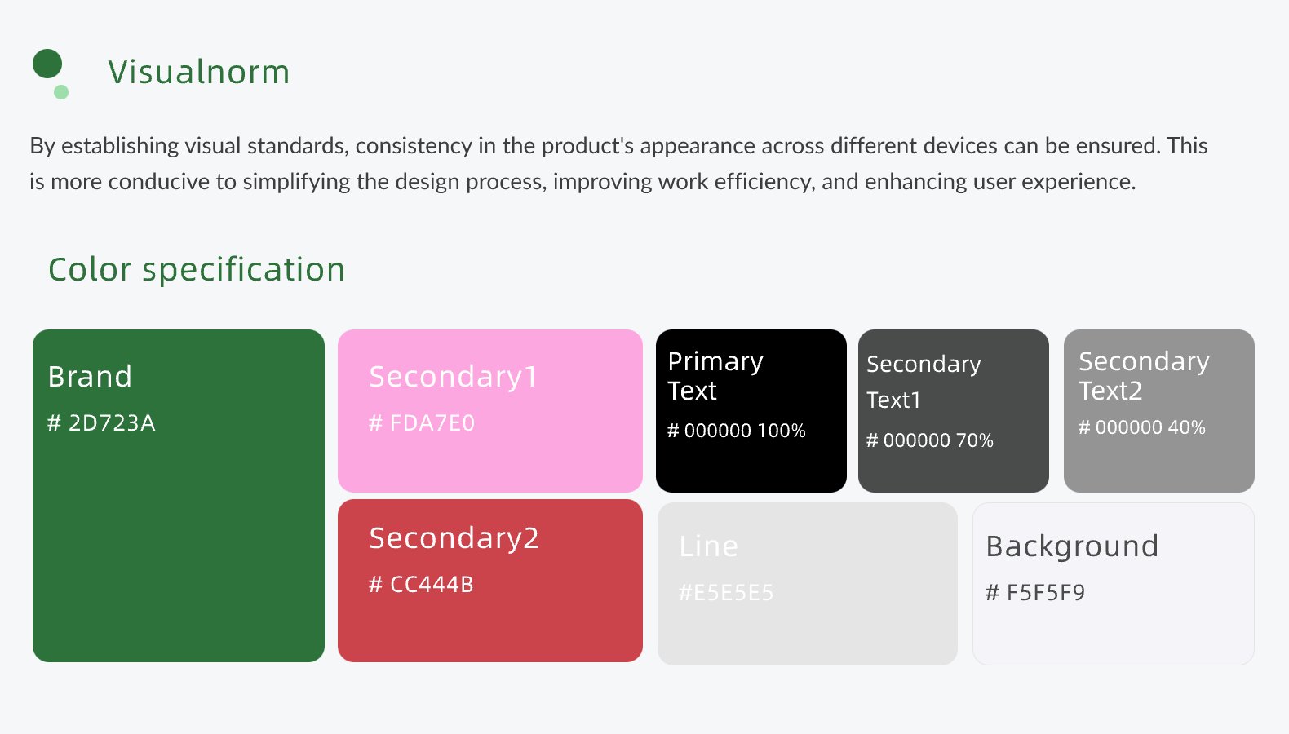1289x734 pixels.
Task: Pick the gray Secondary Text2 swatch
Action: (x=1158, y=465)
